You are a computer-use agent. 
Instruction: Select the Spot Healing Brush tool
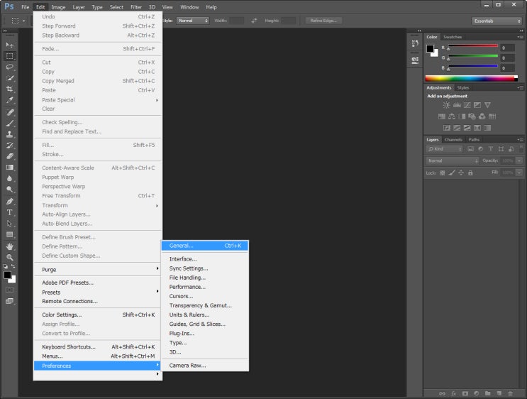pyautogui.click(x=10, y=112)
